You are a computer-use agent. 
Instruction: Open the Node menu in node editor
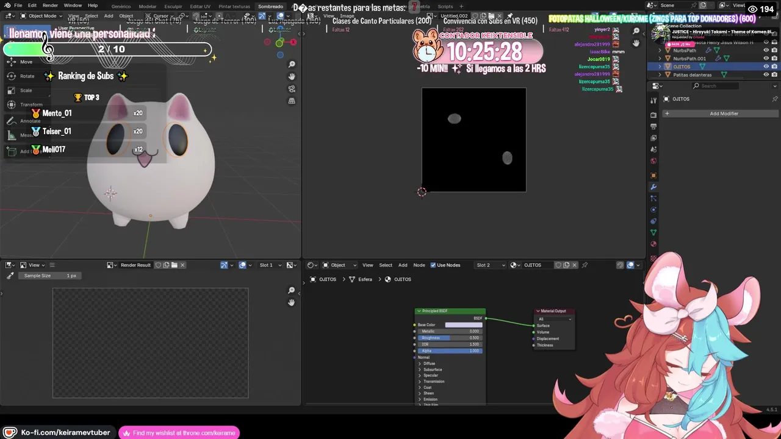point(419,265)
